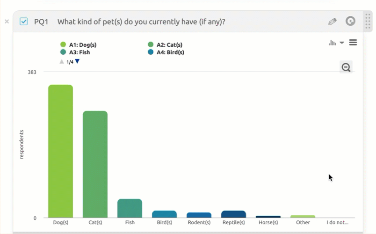Toggle the PQ1 question checkbox
376x234 pixels.
(24, 22)
